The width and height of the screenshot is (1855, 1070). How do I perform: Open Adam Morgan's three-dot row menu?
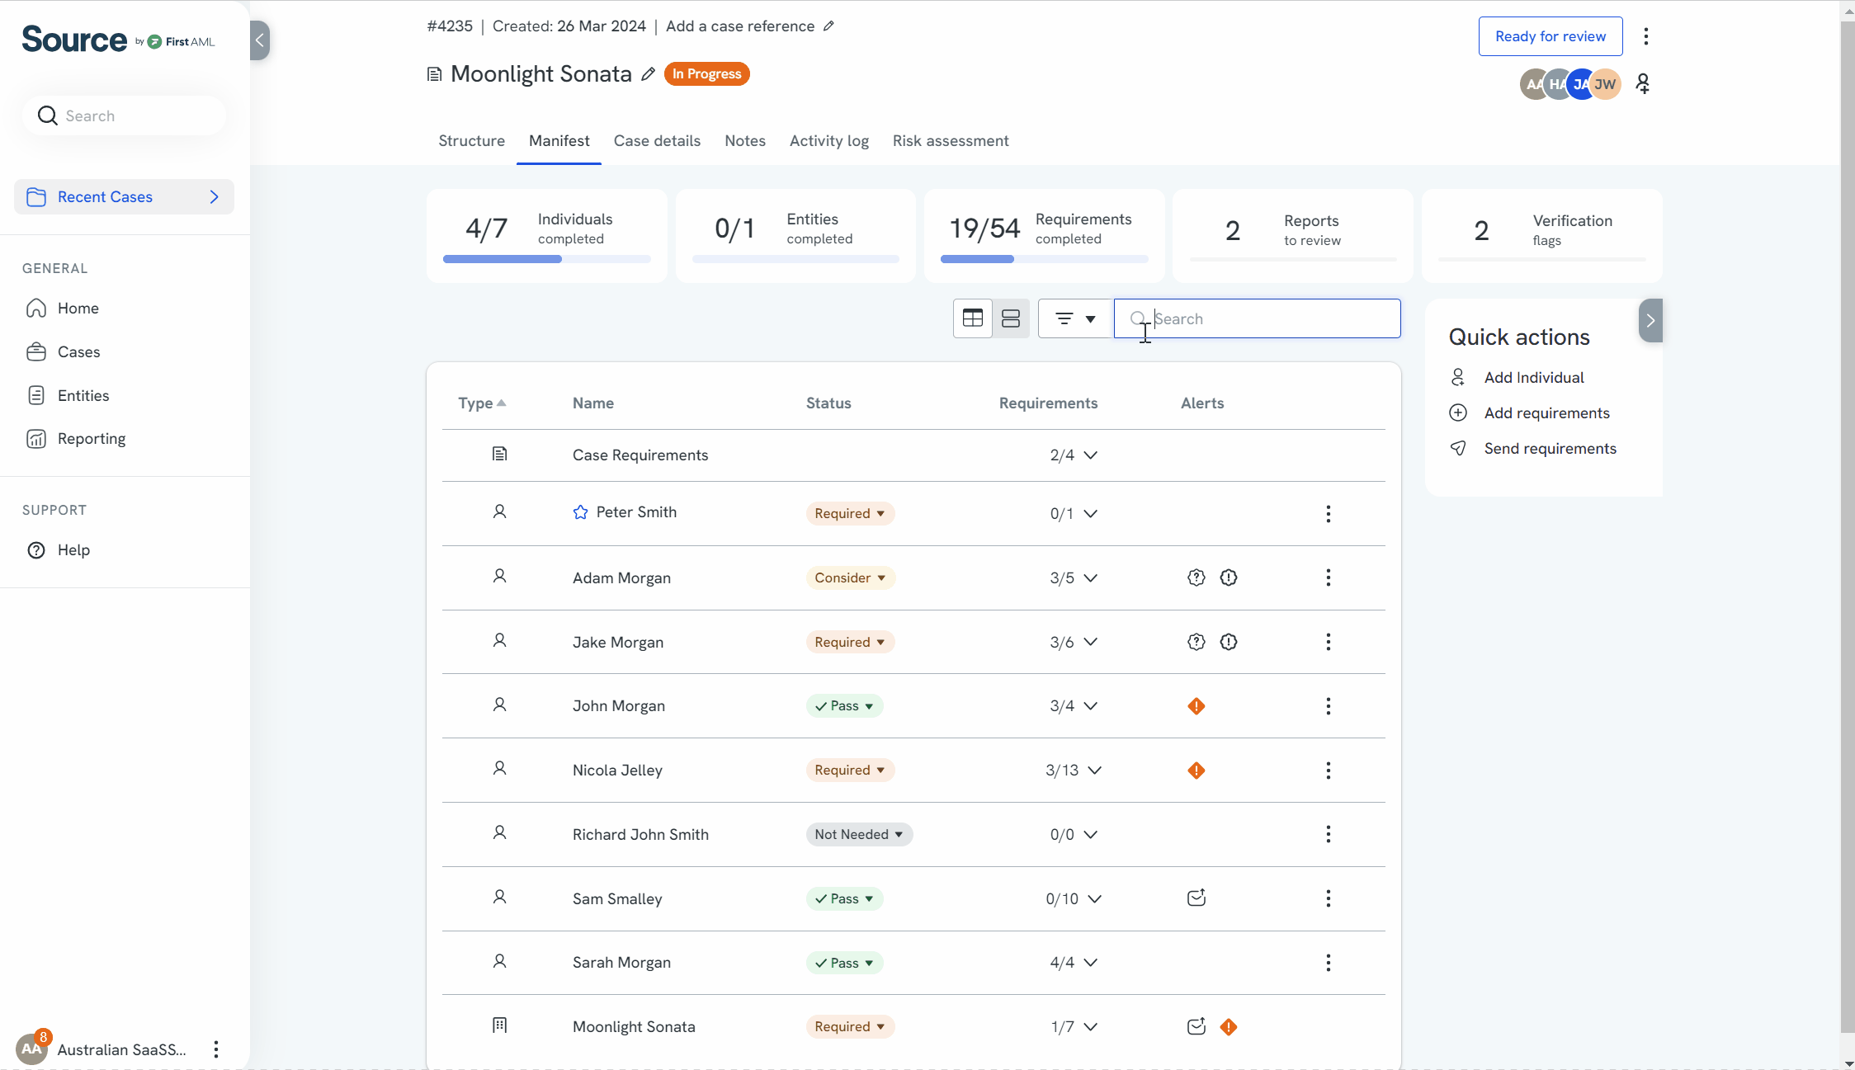click(x=1328, y=577)
